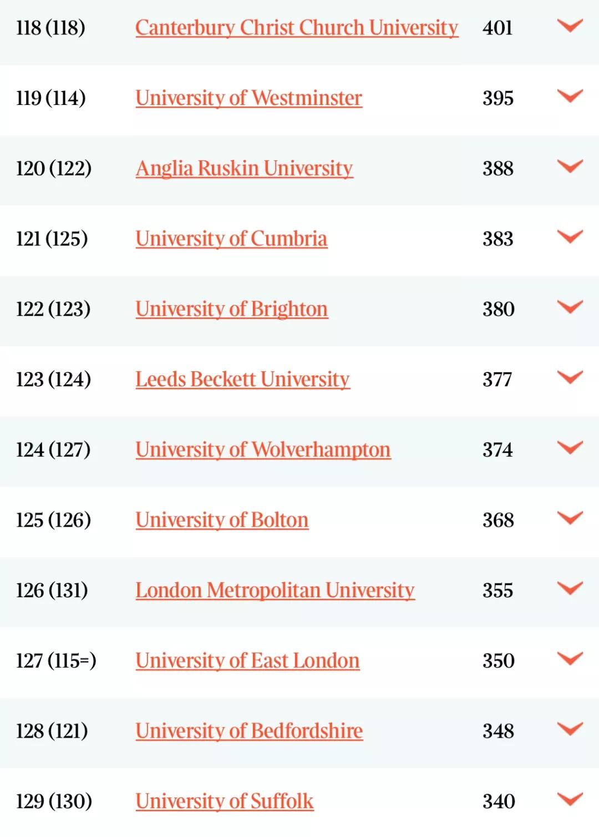Expand University of Brighton row chevron

pyautogui.click(x=570, y=307)
